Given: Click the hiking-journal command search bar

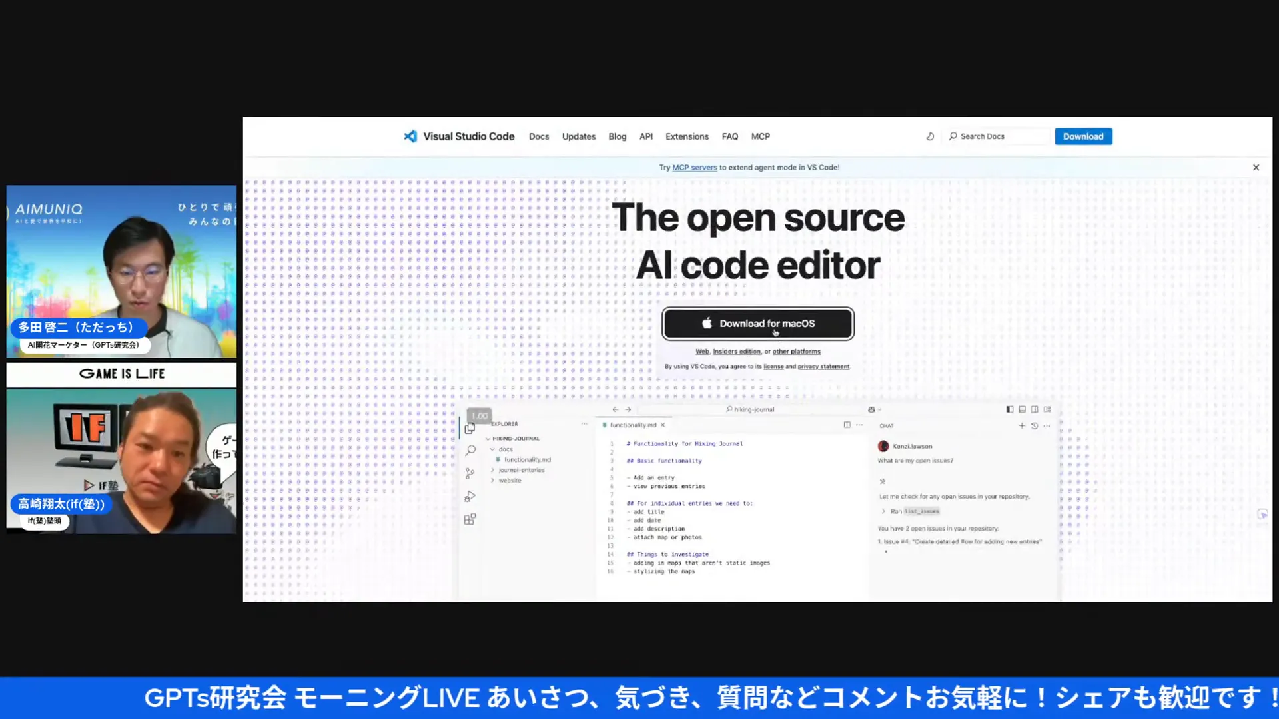Looking at the screenshot, I should point(750,410).
